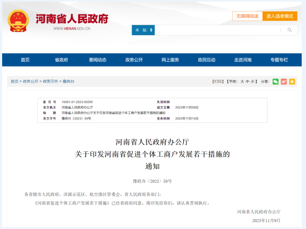Select the 走进河南 menu item
Viewport: 306px width, 229px height.
(x=243, y=60)
